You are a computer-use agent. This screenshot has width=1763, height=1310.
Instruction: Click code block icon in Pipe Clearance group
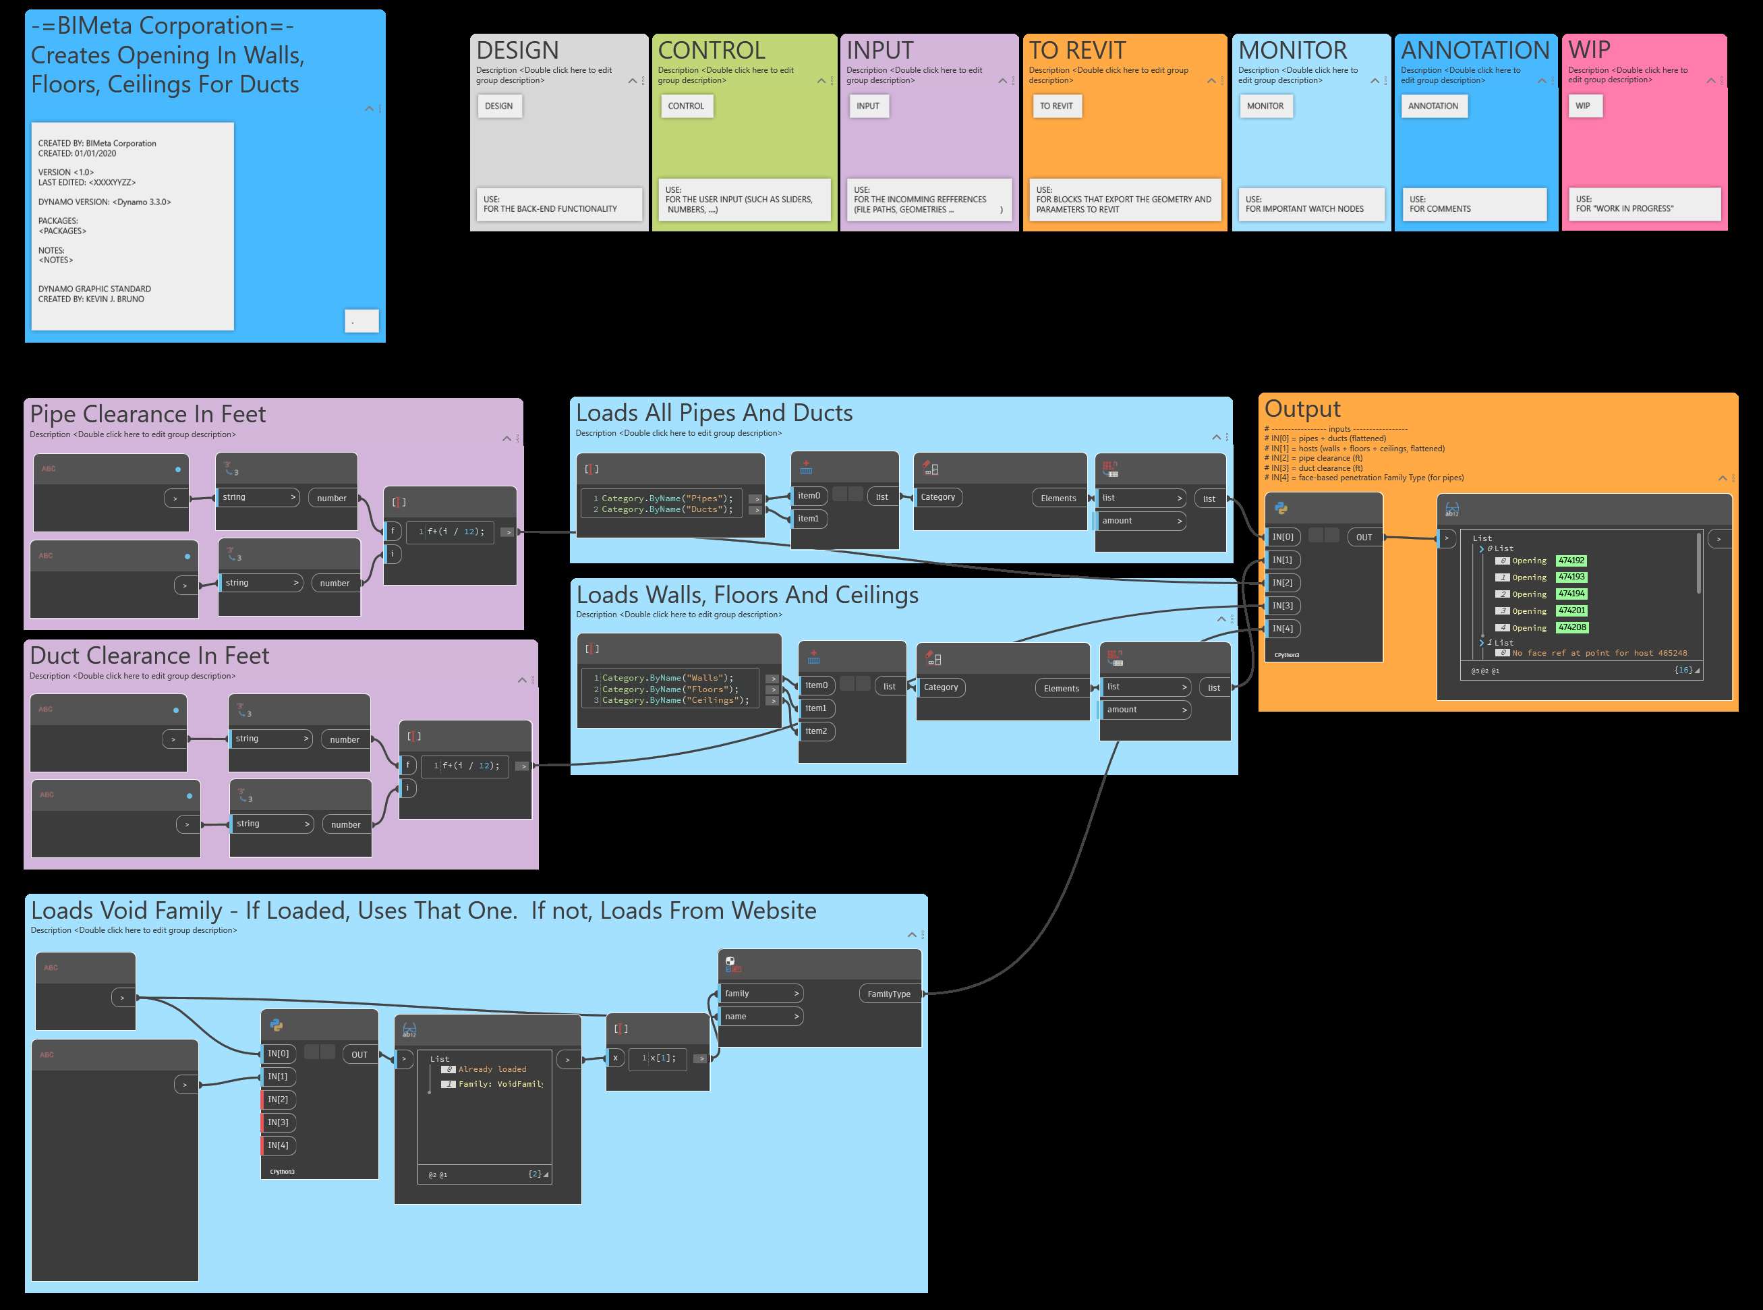(x=399, y=502)
